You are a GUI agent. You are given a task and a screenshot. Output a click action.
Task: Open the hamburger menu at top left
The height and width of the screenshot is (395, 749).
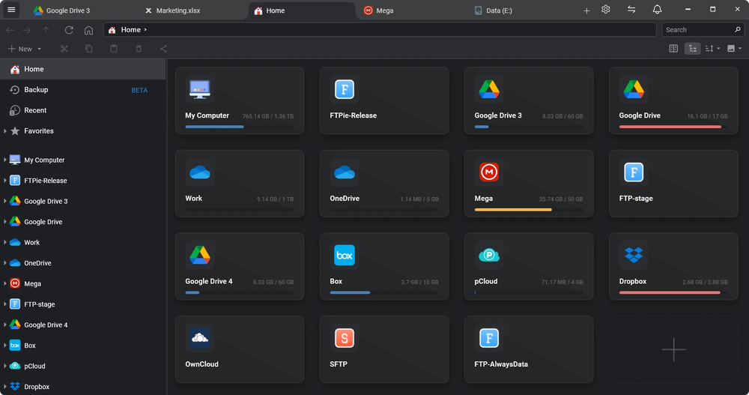[11, 10]
